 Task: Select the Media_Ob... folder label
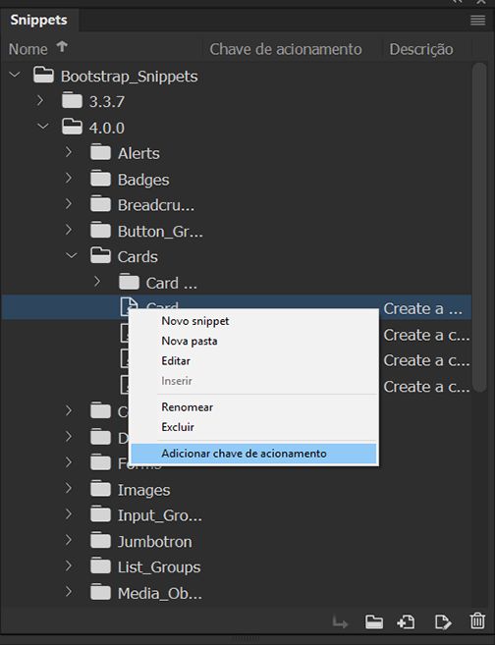pos(160,593)
